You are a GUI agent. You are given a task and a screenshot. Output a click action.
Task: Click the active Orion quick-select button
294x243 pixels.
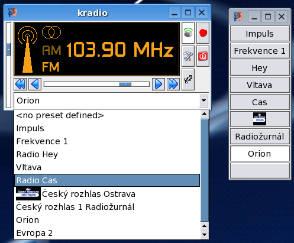tap(260, 154)
